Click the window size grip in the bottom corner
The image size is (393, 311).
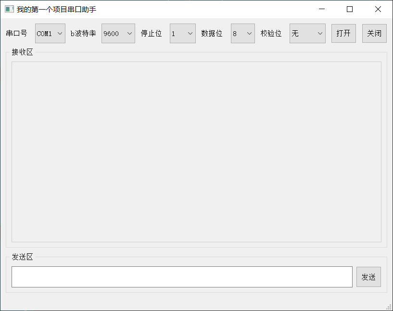click(x=389, y=307)
